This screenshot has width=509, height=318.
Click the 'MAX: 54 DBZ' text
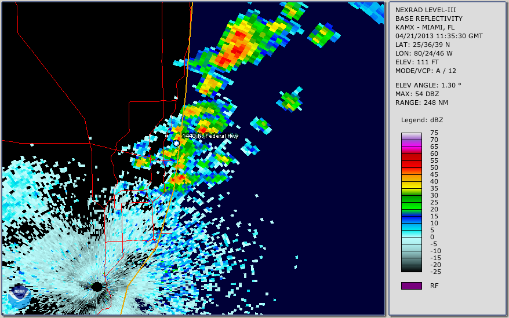(x=417, y=94)
